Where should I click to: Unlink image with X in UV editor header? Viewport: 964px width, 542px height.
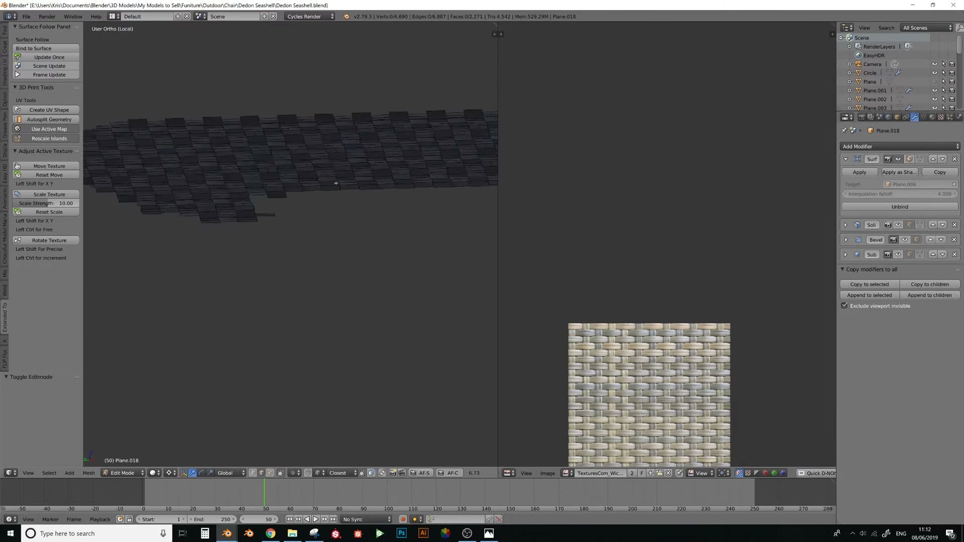[668, 473]
